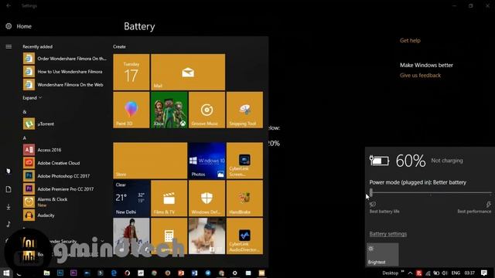The height and width of the screenshot is (278, 495).
Task: Click the Windows Start button
Action: (x=6, y=273)
